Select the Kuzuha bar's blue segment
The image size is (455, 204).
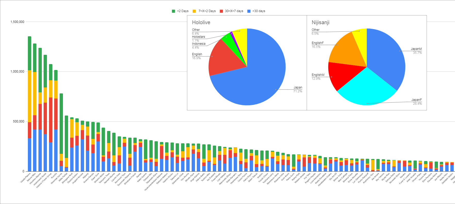56,150
